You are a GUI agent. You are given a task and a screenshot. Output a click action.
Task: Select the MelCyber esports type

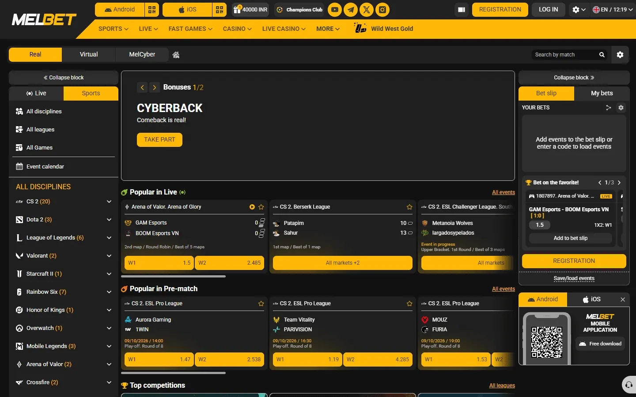point(142,55)
